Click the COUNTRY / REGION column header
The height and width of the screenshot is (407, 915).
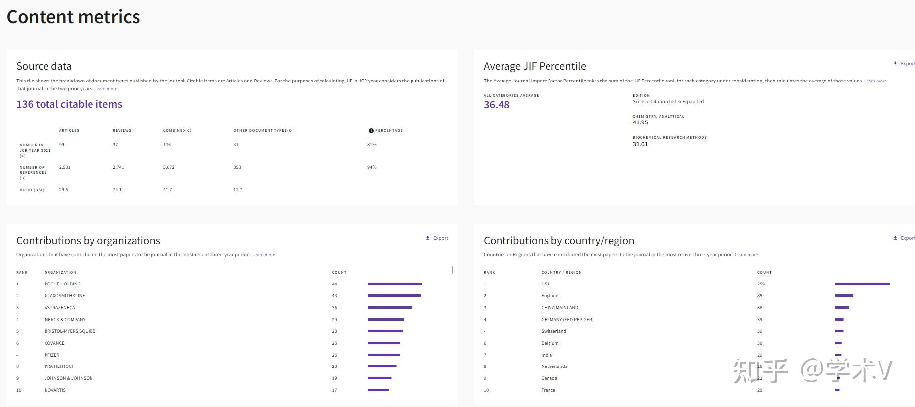pos(561,273)
